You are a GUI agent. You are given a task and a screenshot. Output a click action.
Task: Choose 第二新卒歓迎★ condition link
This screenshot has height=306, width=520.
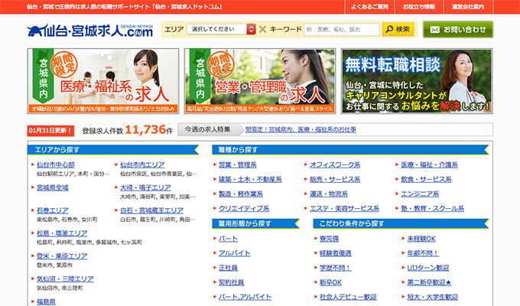pos(429,282)
